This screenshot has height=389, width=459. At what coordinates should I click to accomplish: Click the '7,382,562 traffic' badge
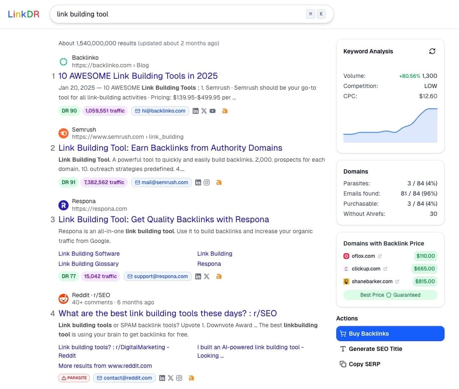point(104,182)
